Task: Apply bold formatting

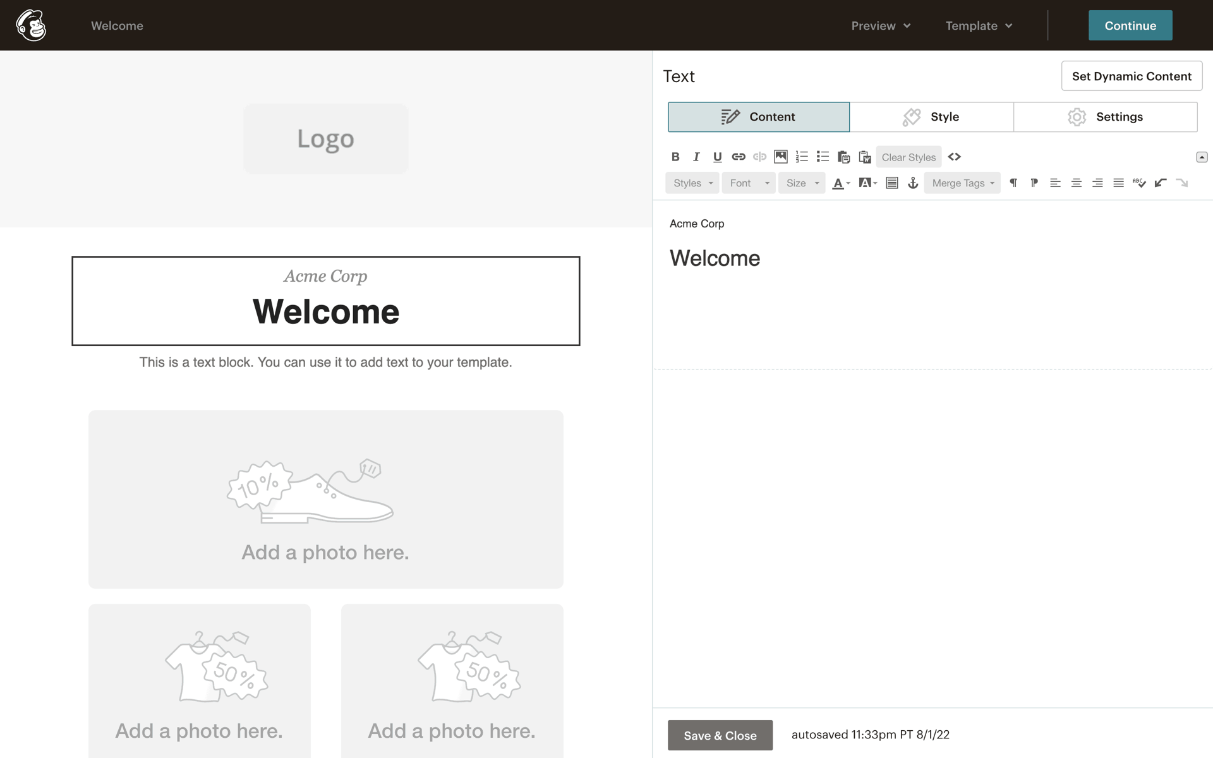Action: [675, 157]
